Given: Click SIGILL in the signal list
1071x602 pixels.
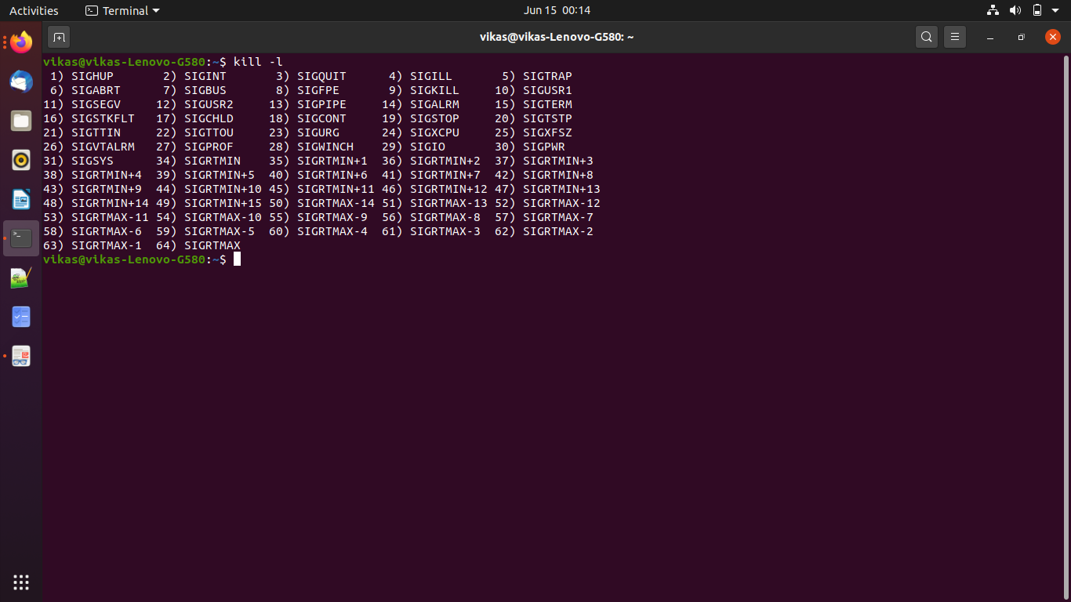Looking at the screenshot, I should coord(431,76).
